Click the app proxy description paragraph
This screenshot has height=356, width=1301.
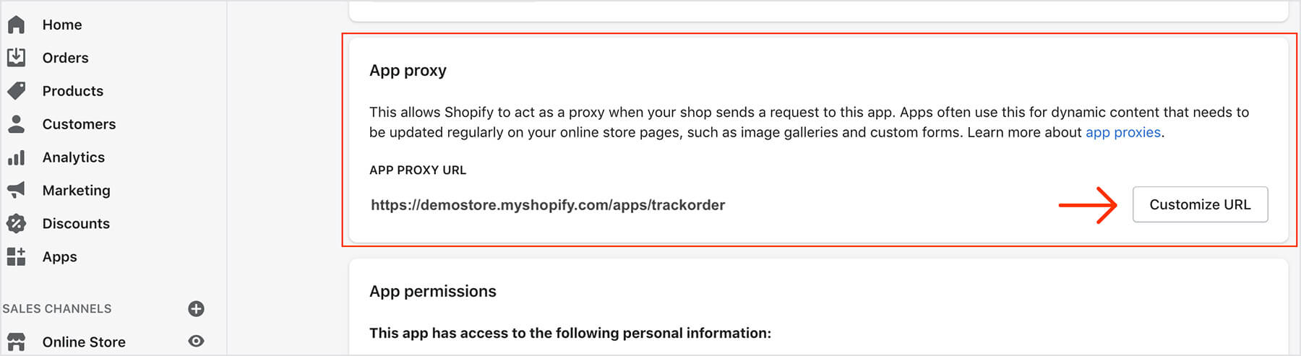click(x=723, y=122)
